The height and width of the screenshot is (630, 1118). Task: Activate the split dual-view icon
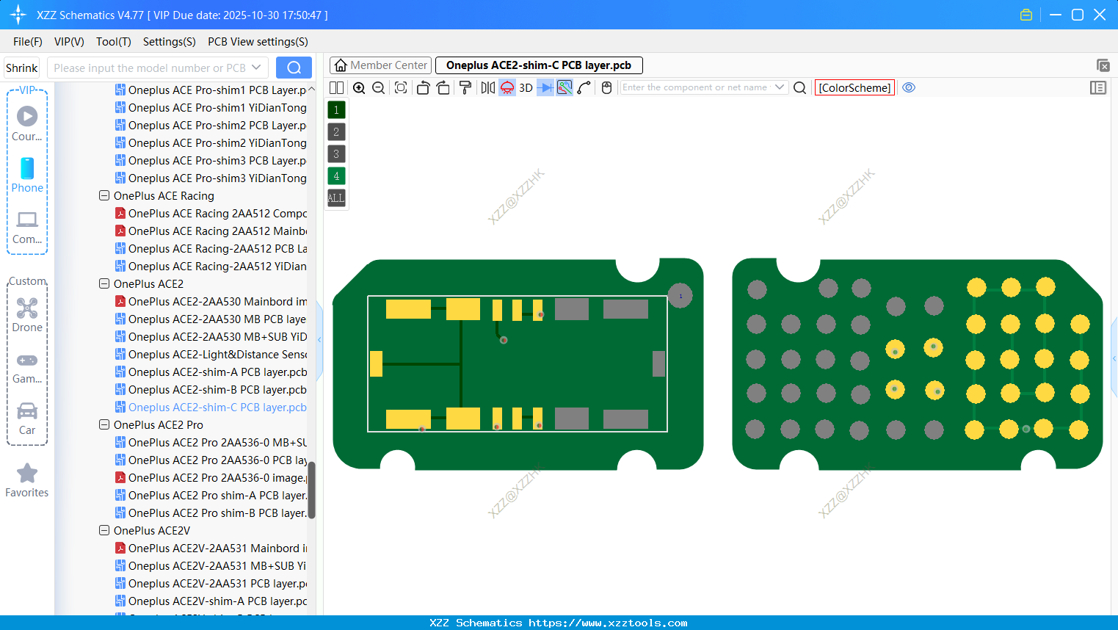336,87
